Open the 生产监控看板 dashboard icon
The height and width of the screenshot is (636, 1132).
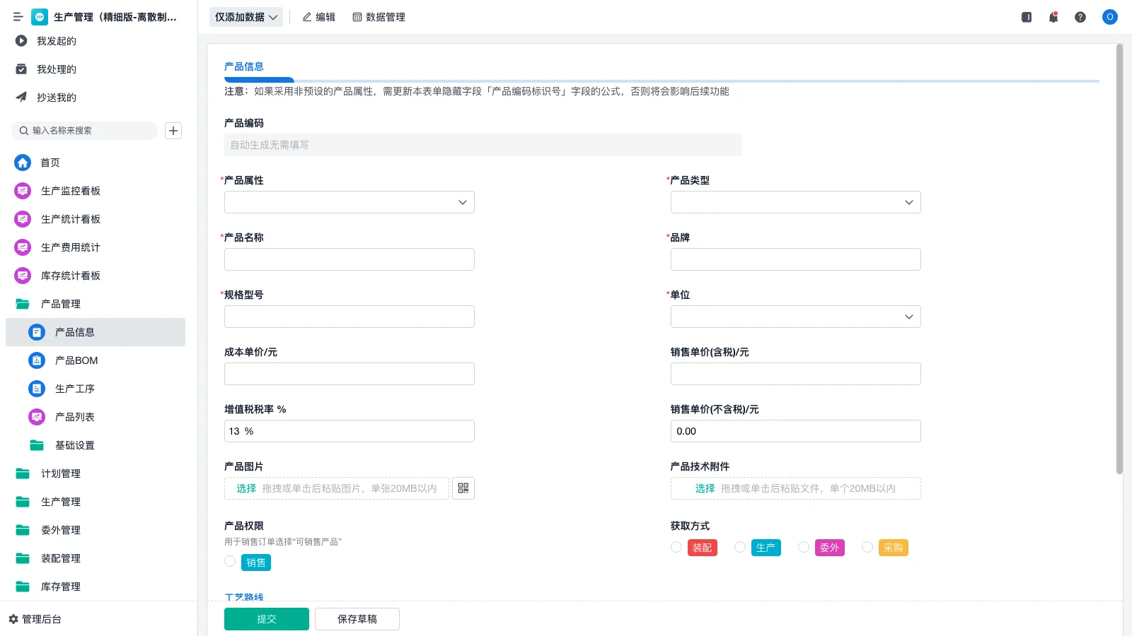pos(22,191)
